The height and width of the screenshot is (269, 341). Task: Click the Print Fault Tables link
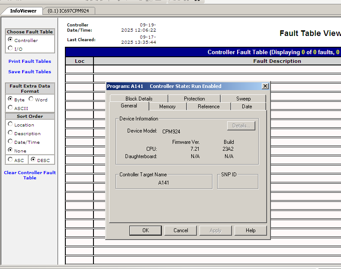[29, 62]
